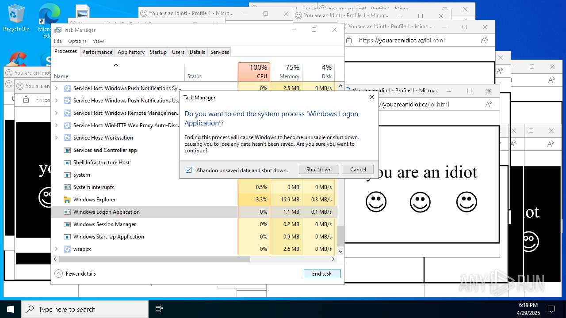Screen dimensions: 566x318
Task: Sort by the Name column header
Action: [x=118, y=72]
